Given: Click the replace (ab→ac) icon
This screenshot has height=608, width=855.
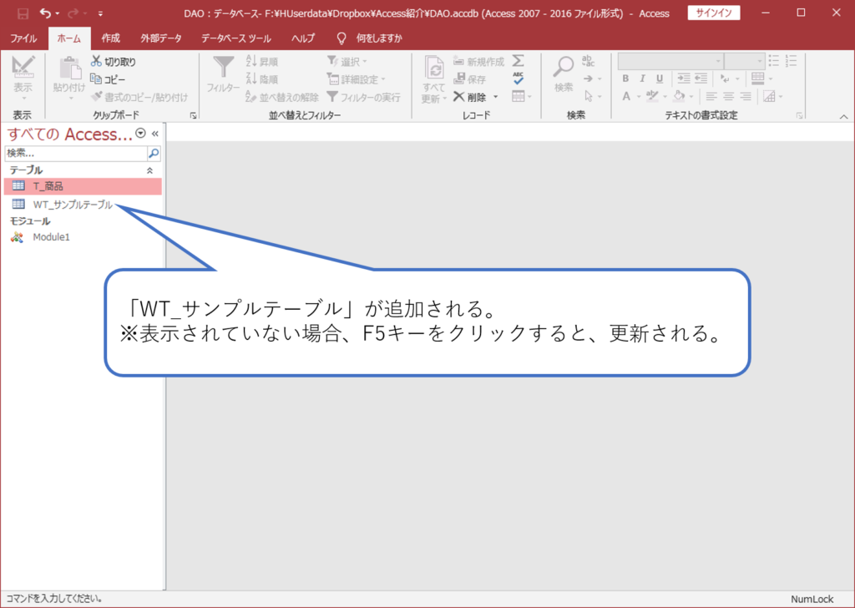Looking at the screenshot, I should click(x=588, y=60).
